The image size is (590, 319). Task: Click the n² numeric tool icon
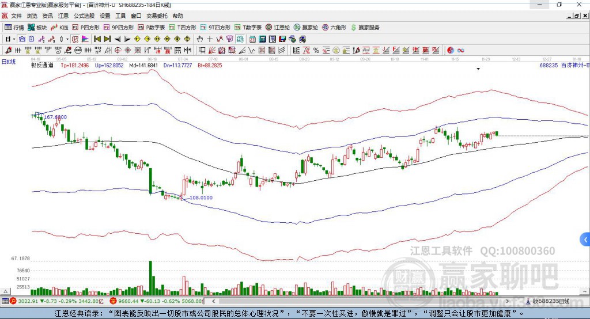coord(98,51)
